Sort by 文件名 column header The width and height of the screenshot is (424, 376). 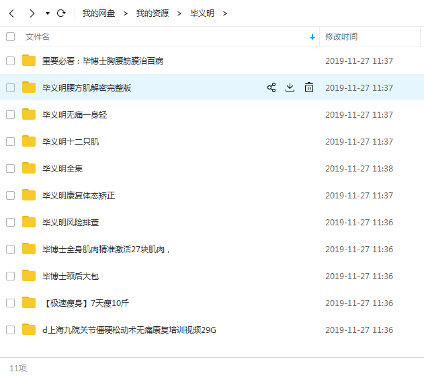[38, 37]
